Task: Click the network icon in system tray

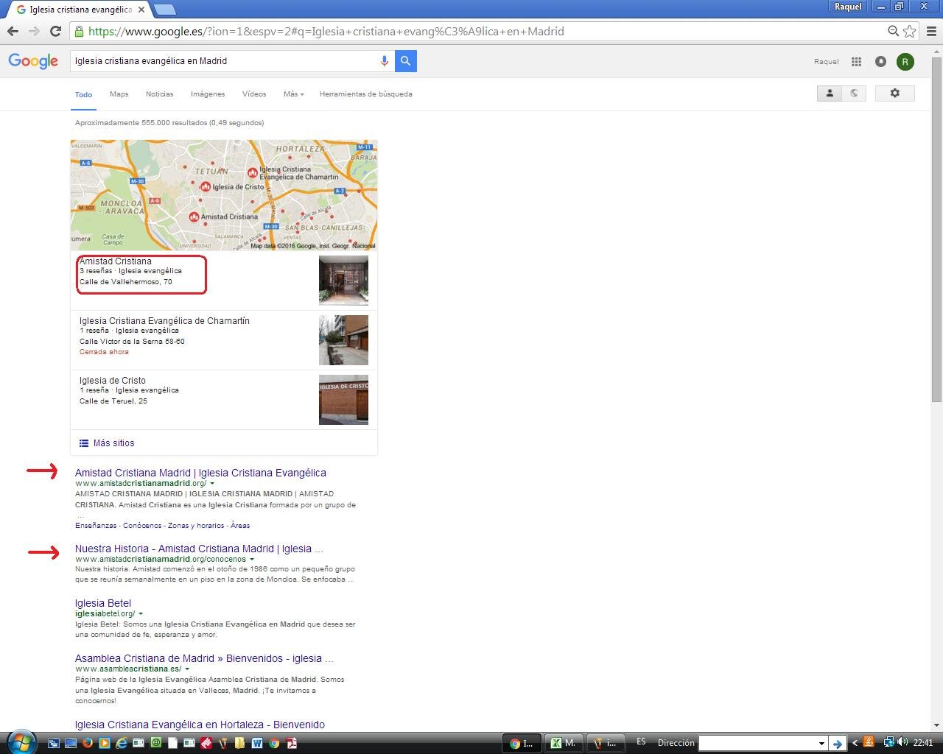Action: tap(888, 742)
